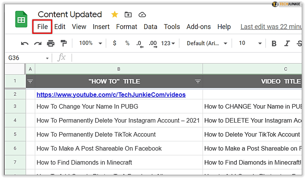
Task: Open the font size 10 dropdown
Action: click(250, 43)
